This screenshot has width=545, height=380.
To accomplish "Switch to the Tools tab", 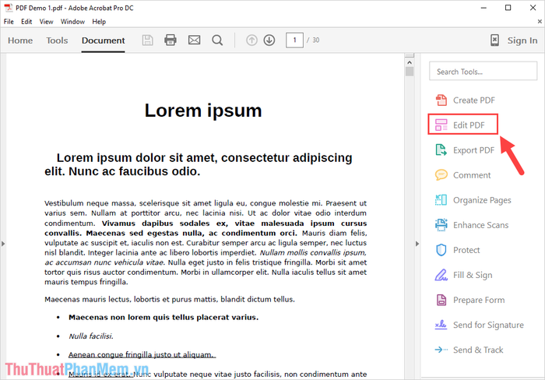I will [57, 40].
